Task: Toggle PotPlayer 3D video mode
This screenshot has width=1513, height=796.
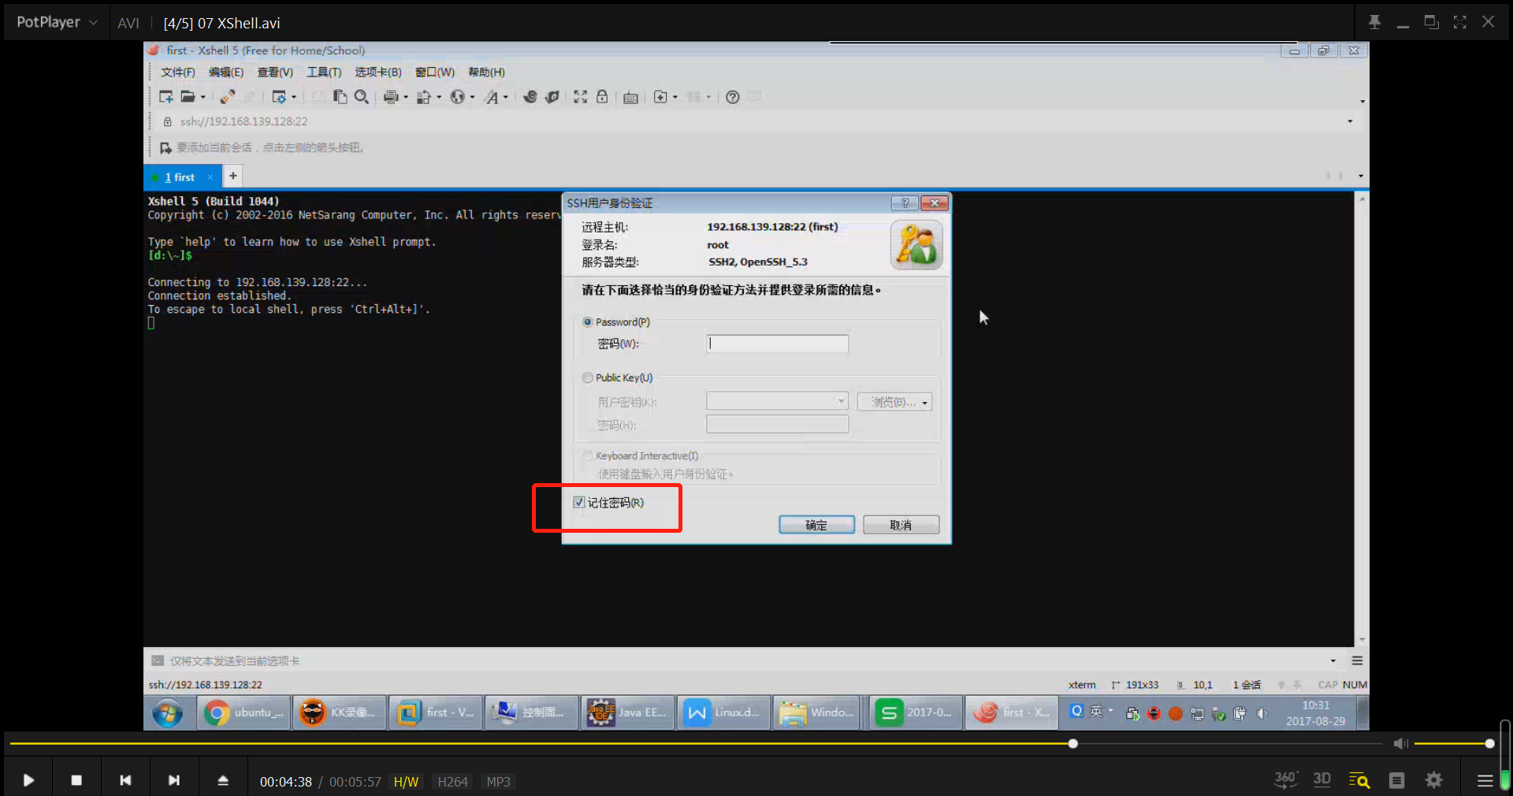Action: 1322,779
